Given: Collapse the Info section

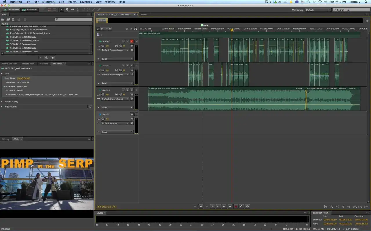Looking at the screenshot, I should point(2,73).
